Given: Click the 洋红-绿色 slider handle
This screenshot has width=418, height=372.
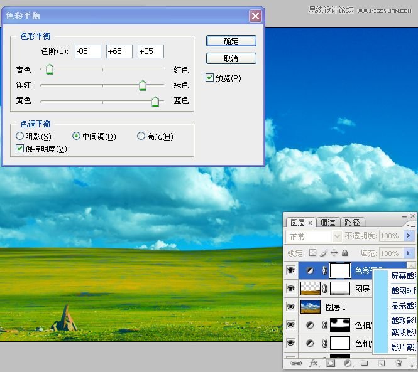Looking at the screenshot, I should tap(143, 85).
